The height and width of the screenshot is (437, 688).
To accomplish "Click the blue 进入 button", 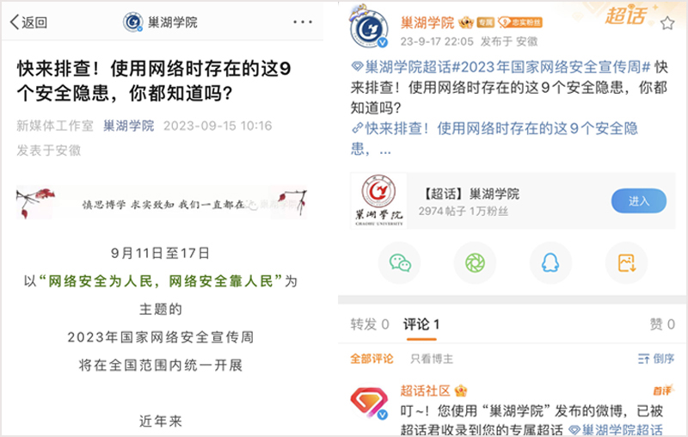I will (638, 201).
